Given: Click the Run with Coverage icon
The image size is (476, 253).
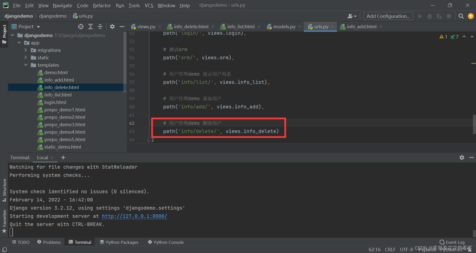Looking at the screenshot, I should (x=440, y=16).
